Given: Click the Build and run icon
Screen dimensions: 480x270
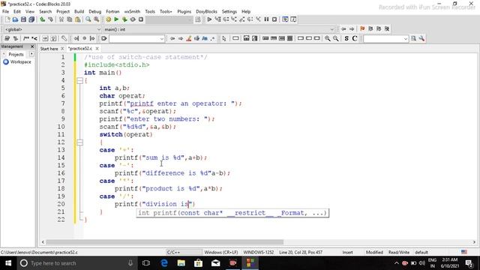Looking at the screenshot, I should [124, 19].
